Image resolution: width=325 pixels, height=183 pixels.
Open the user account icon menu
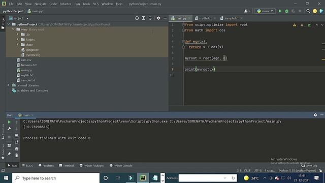247,11
